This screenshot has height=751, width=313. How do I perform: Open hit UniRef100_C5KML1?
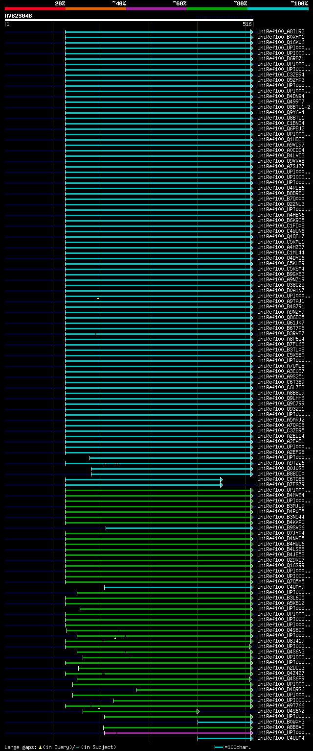point(281,242)
